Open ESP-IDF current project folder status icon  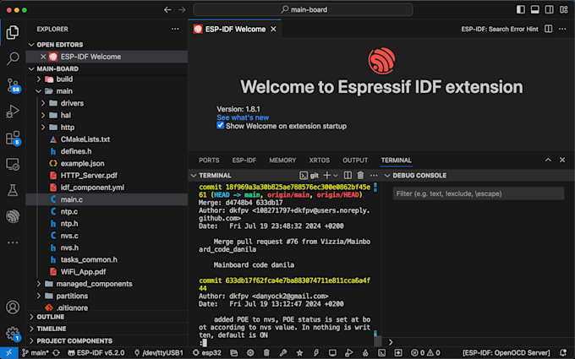pos(233,353)
